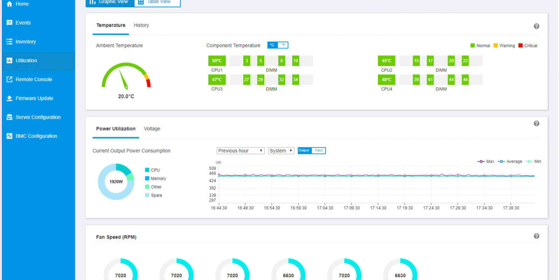Click the Firmware Update upload icon
Screen dimensions: 560x280
[x=9, y=98]
